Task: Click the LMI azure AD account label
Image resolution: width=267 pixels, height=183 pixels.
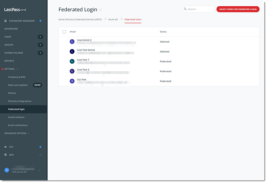Action: (x=19, y=172)
